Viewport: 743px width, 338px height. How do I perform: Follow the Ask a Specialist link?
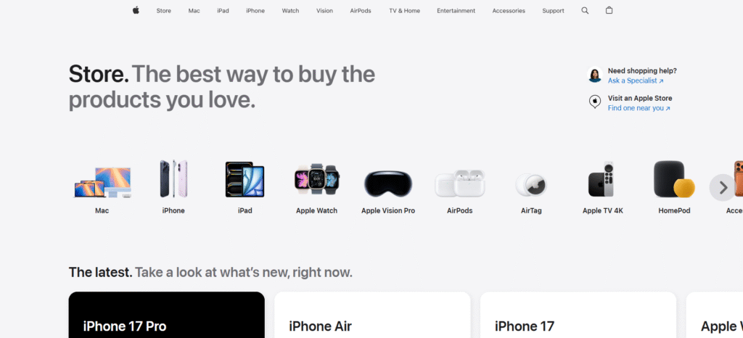click(x=636, y=81)
